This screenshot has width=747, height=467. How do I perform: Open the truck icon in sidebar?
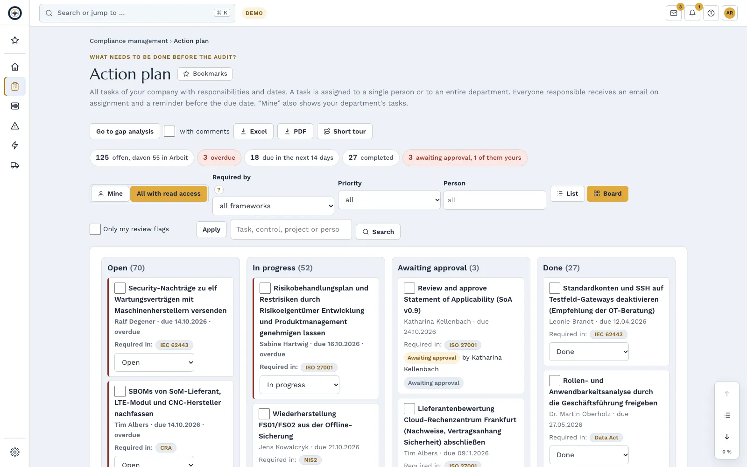coord(15,165)
